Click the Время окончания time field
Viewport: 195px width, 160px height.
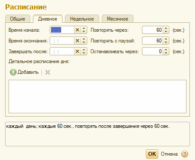coord(62,41)
